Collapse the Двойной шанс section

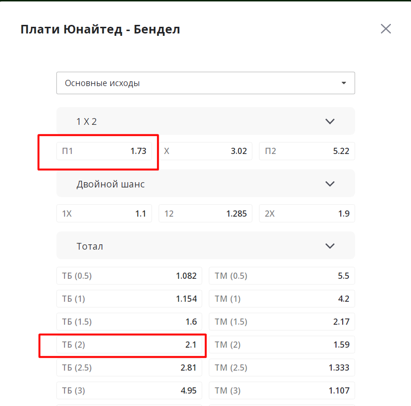coord(330,184)
